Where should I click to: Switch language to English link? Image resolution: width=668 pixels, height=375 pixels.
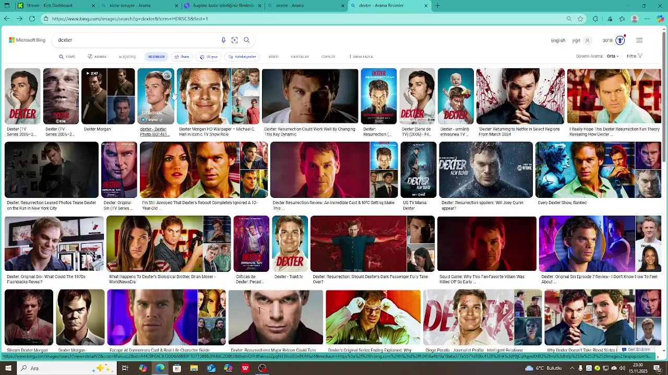click(x=558, y=41)
